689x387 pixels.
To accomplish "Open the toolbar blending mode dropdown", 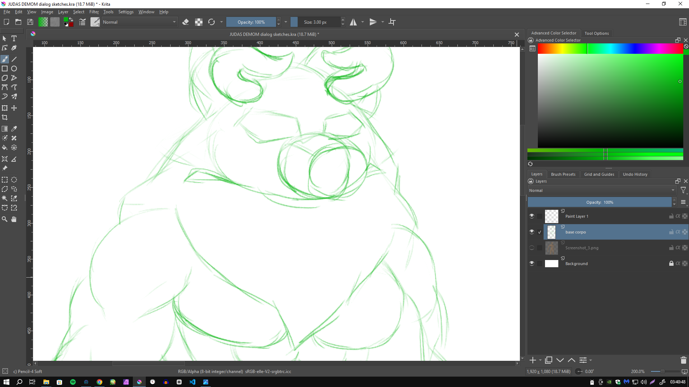I will click(139, 22).
